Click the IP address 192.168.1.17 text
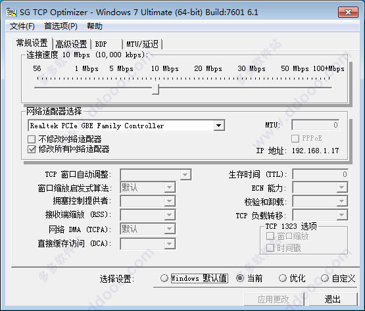 pos(316,151)
